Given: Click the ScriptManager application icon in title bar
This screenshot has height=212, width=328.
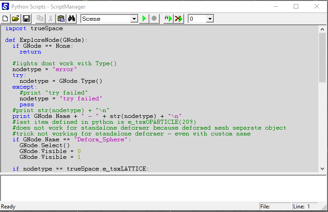Looking at the screenshot, I should 5,7.
